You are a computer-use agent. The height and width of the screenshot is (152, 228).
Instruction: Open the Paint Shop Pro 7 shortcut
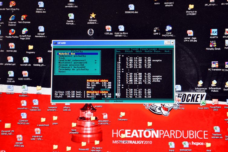pos(12,4)
